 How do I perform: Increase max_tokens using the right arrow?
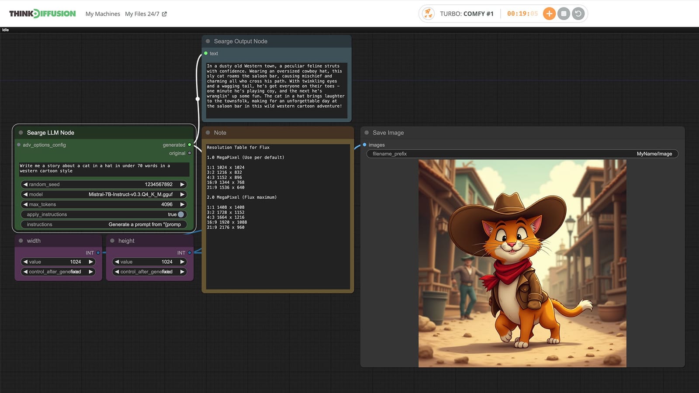(182, 204)
